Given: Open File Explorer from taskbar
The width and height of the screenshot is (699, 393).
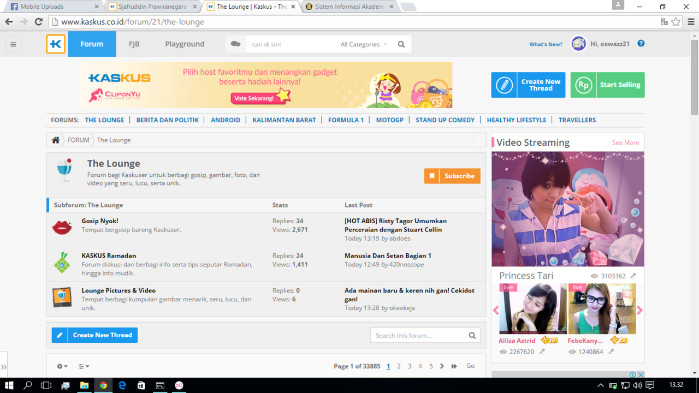Looking at the screenshot, I should (x=84, y=385).
